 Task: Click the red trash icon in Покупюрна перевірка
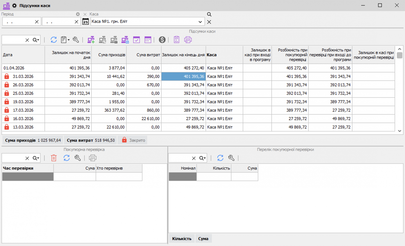(54, 158)
